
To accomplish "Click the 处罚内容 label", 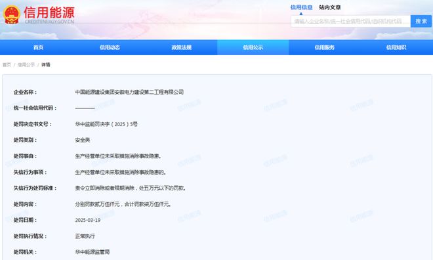I will (x=25, y=204).
